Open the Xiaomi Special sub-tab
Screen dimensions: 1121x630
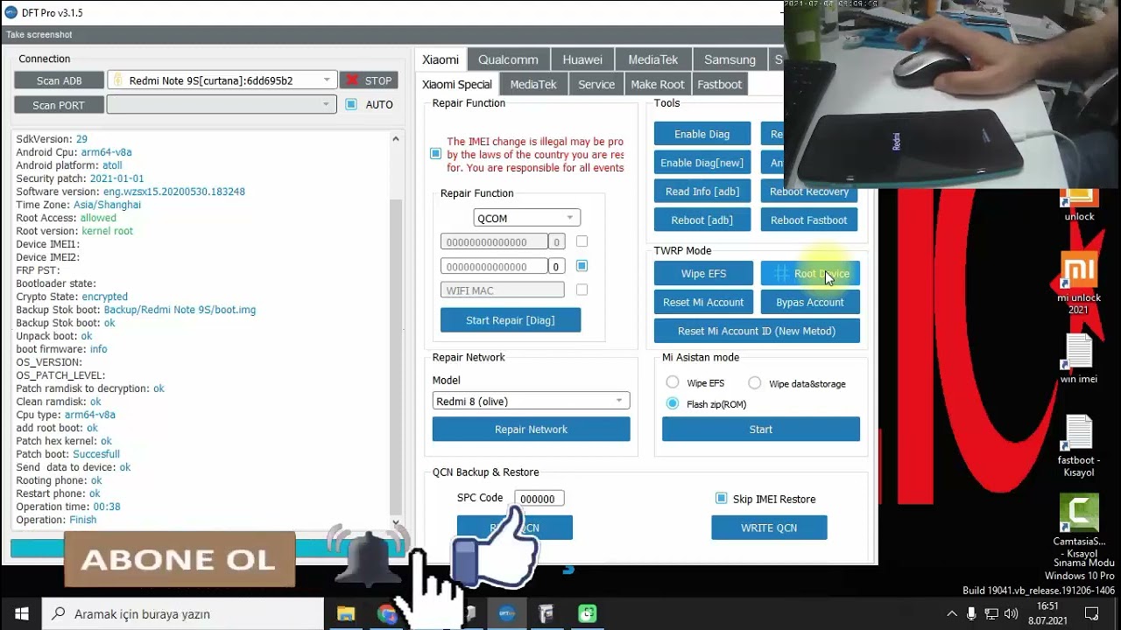pyautogui.click(x=457, y=84)
